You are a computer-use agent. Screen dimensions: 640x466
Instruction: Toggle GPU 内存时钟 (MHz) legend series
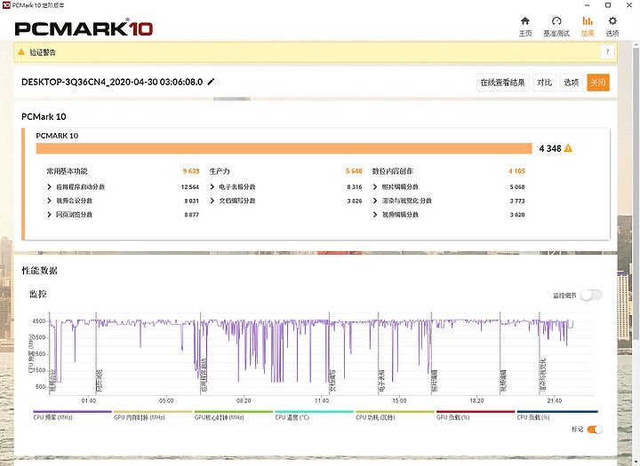pyautogui.click(x=153, y=415)
